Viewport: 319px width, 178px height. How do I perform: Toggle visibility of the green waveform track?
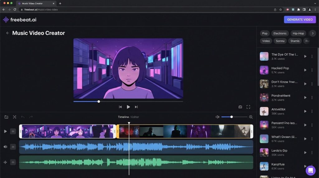coord(13,162)
